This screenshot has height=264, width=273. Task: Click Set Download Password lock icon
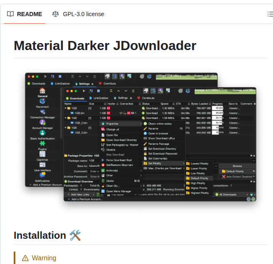[145, 154]
